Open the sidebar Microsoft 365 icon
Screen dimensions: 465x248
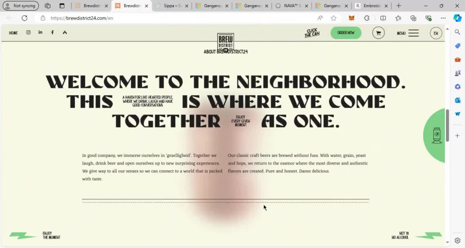point(457,87)
